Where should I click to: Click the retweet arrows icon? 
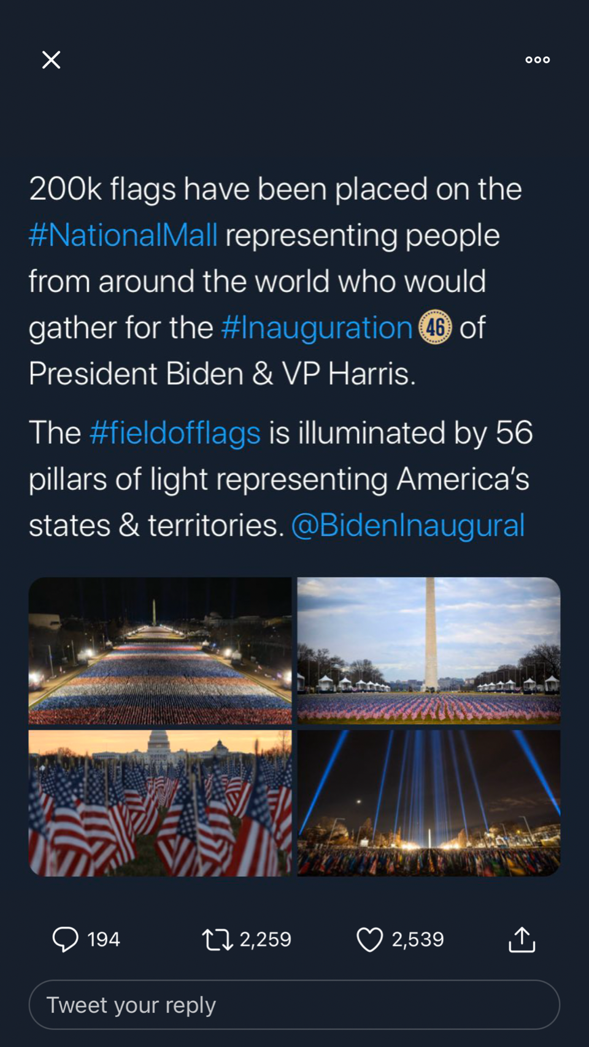[217, 939]
